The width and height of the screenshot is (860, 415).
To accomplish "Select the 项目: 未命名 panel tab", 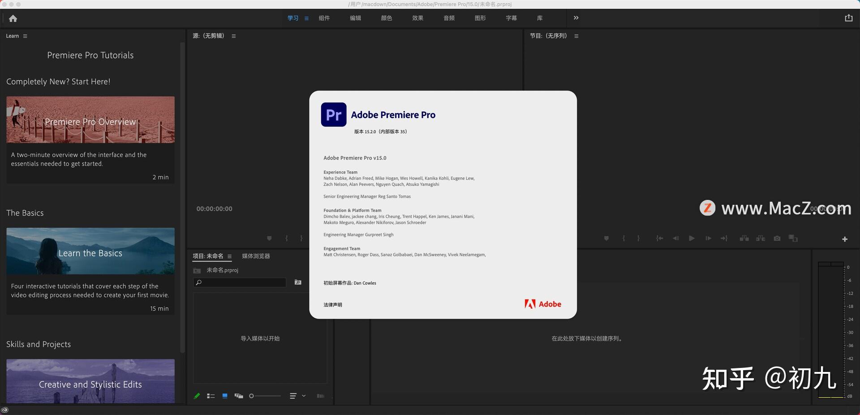I will [208, 256].
